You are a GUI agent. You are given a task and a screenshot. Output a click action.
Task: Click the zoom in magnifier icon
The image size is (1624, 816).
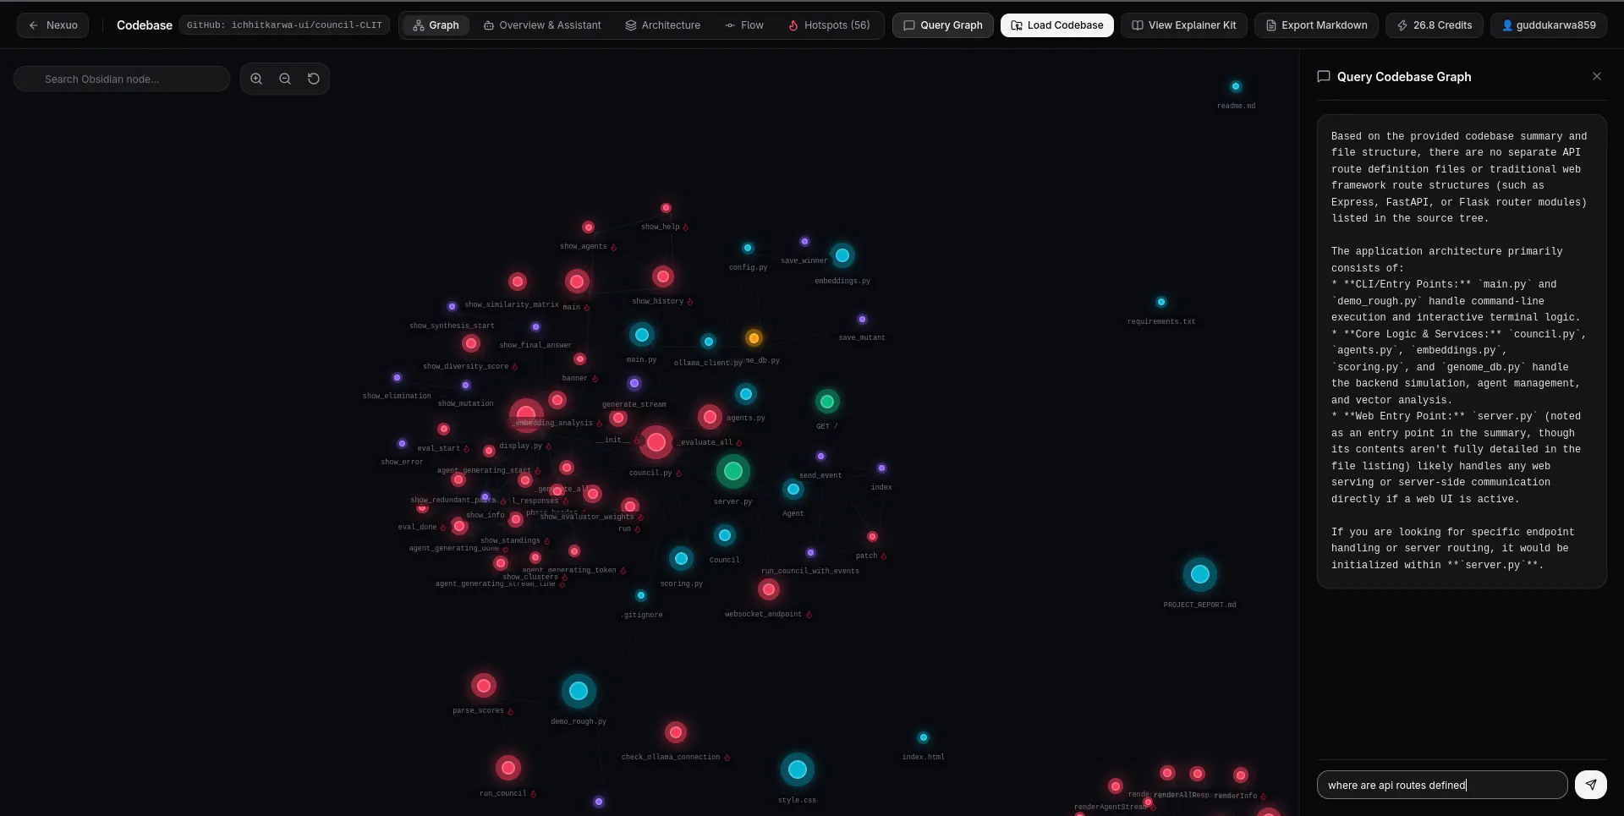pyautogui.click(x=256, y=79)
